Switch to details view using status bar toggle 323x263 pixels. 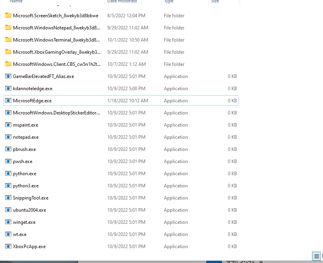pos(316,256)
